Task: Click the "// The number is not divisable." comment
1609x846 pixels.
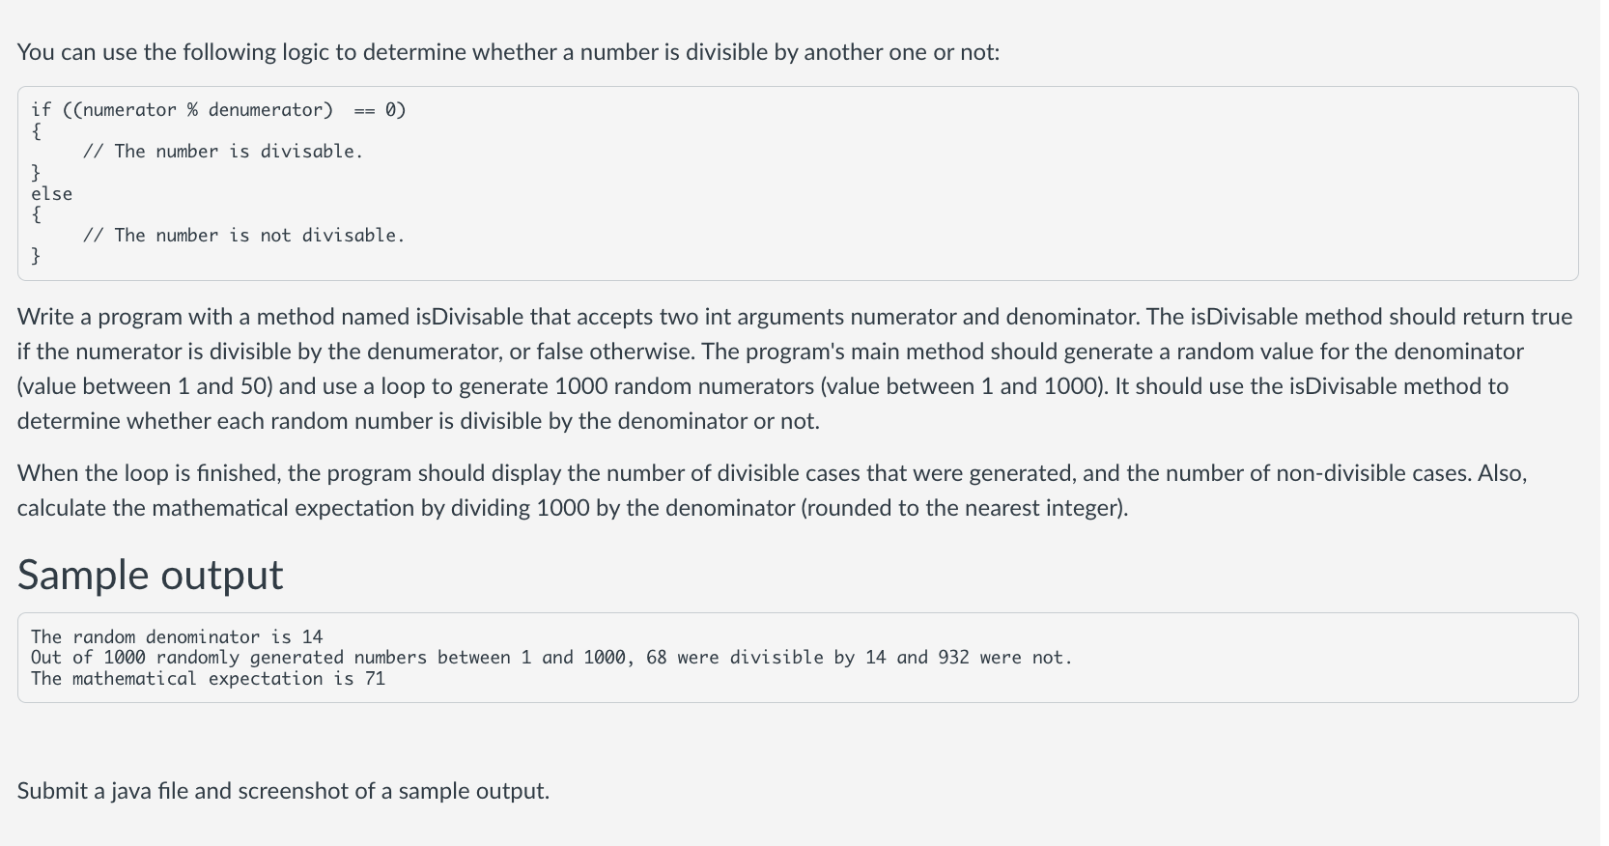Action: coord(244,236)
